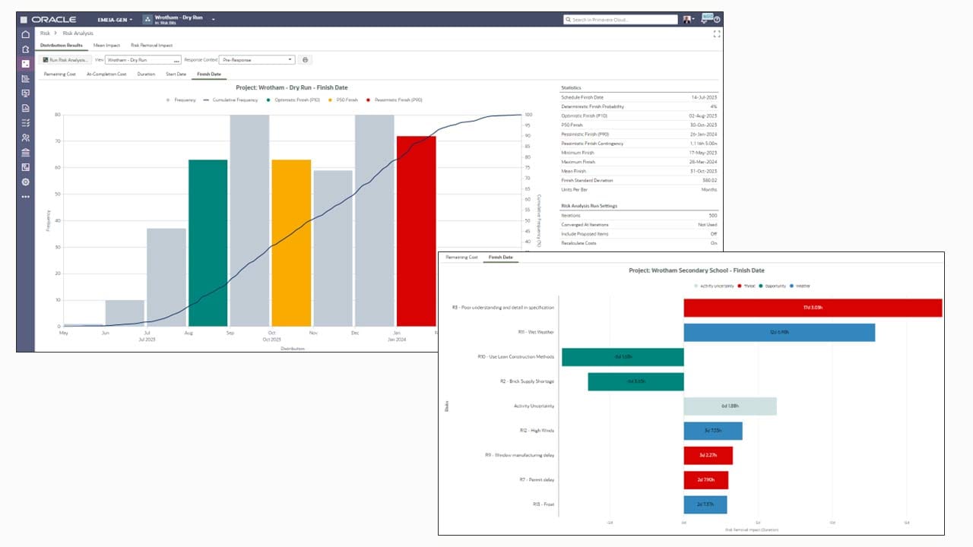
Task: Select the highlighted Risk icon in the sidebar
Action: coord(25,64)
